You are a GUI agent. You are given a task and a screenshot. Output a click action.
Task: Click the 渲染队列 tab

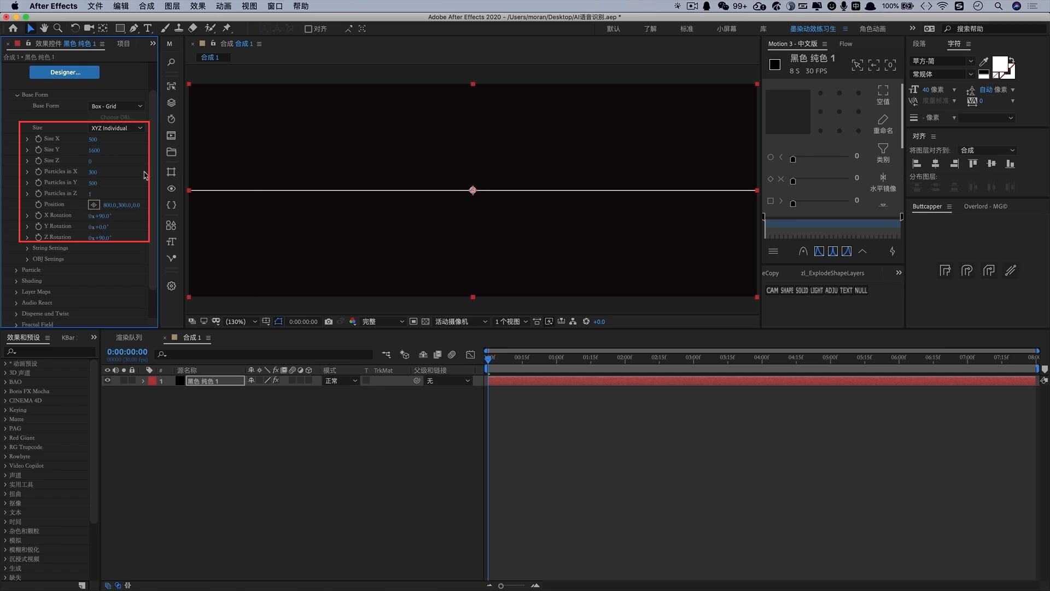129,337
